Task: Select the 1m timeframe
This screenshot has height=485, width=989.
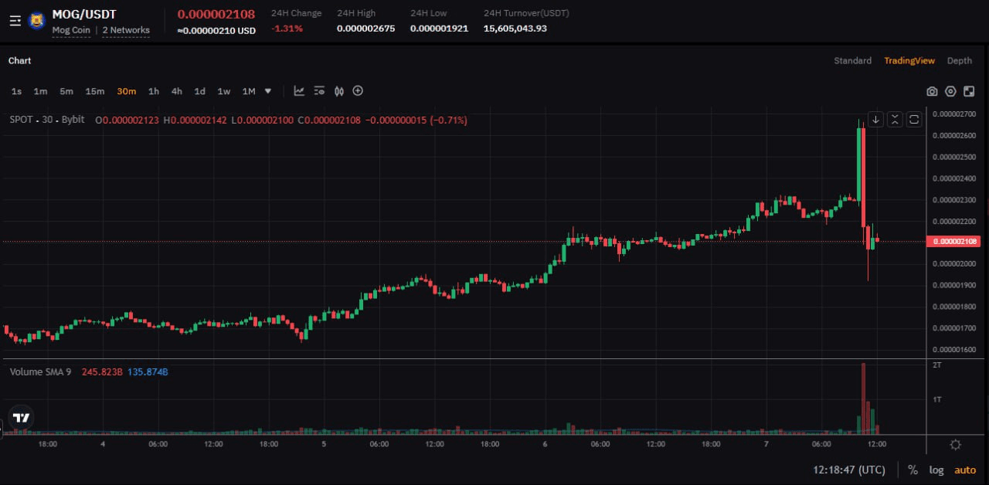Action: tap(40, 91)
